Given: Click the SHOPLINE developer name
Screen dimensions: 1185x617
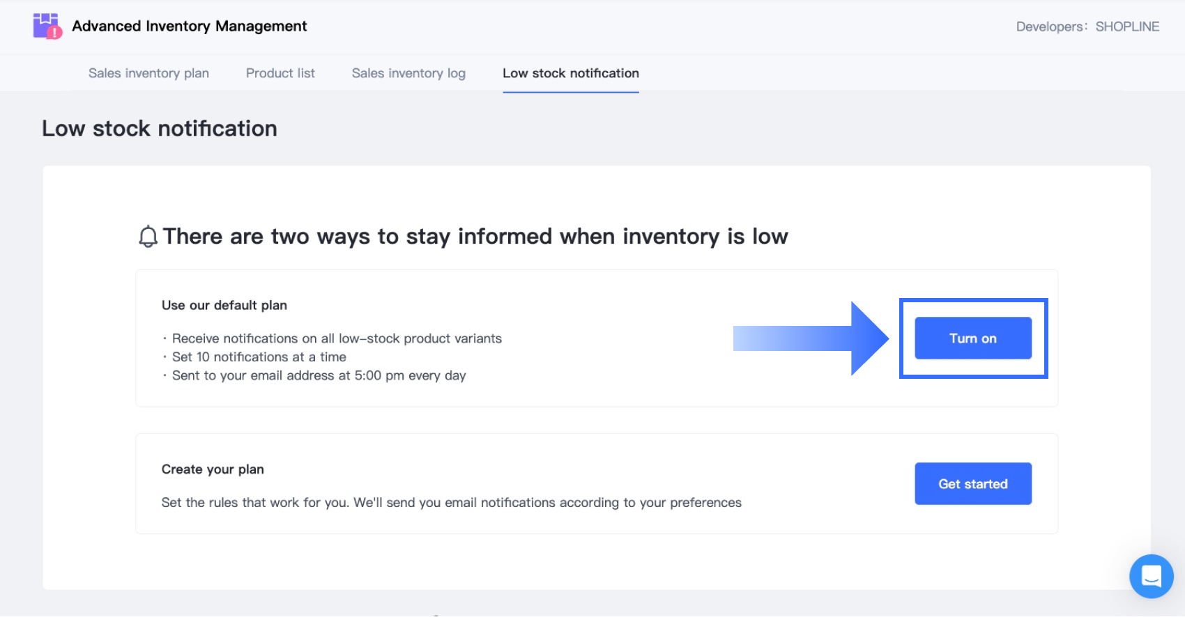Looking at the screenshot, I should click(x=1127, y=26).
